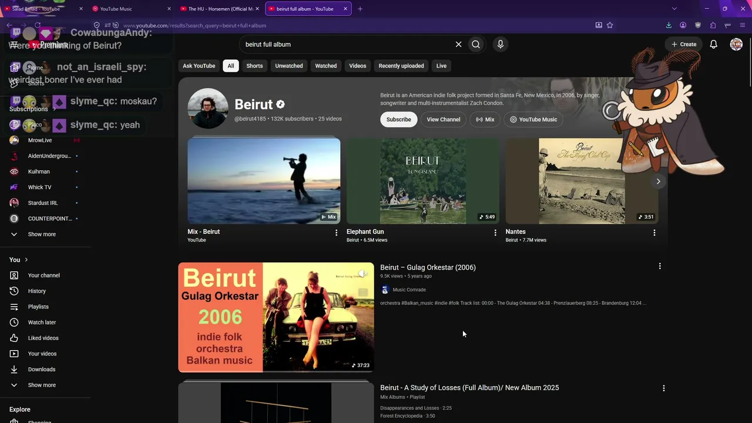Image resolution: width=752 pixels, height=423 pixels.
Task: Open the browser account profile icon
Action: (x=683, y=25)
